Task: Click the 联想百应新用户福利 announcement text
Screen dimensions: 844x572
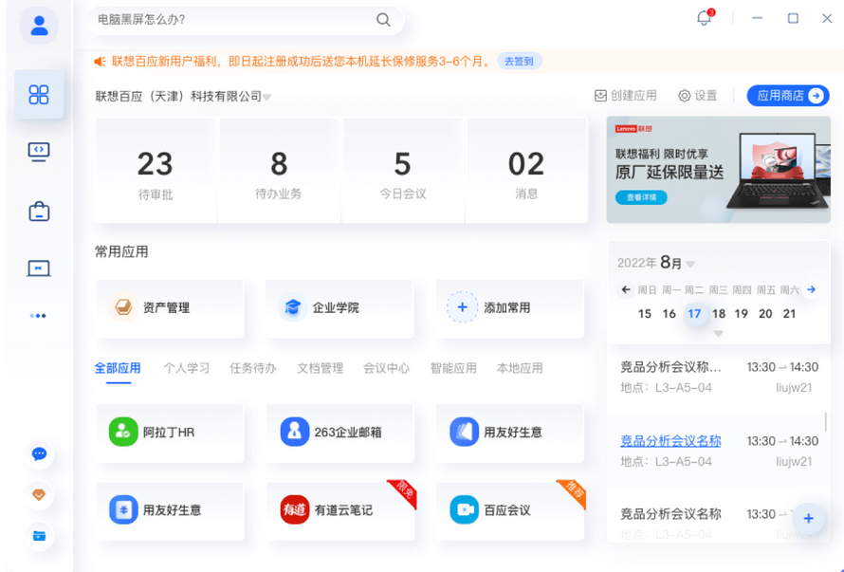Action: [301, 62]
